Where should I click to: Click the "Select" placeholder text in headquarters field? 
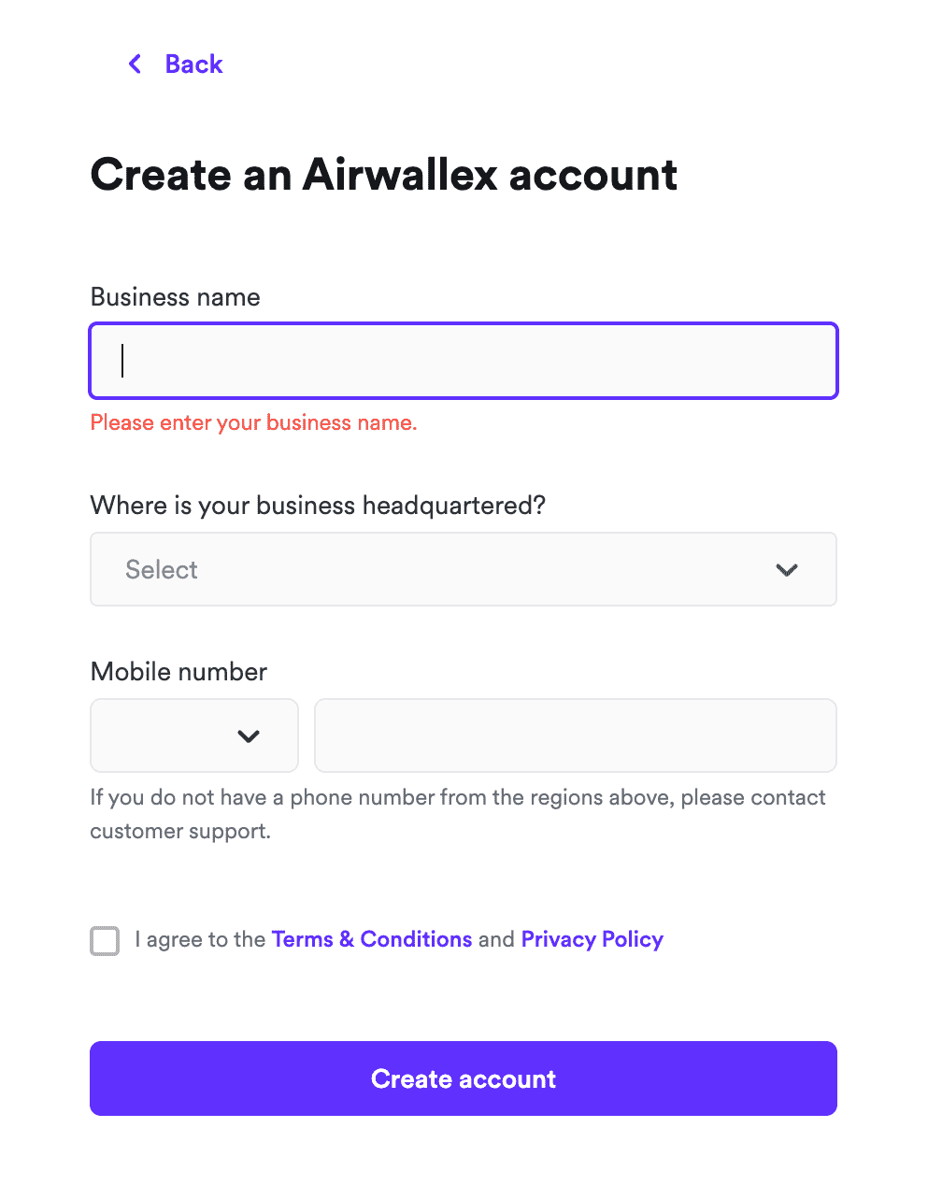pos(162,570)
